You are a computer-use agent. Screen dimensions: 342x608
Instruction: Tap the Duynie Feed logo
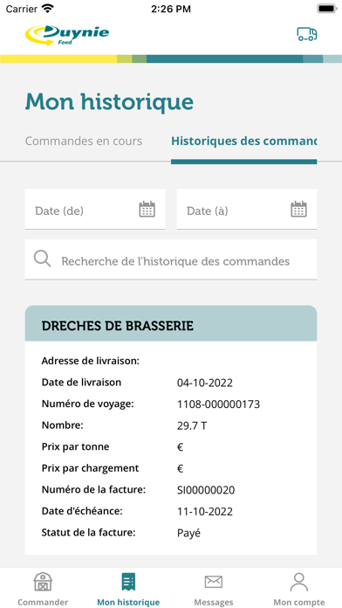point(67,35)
